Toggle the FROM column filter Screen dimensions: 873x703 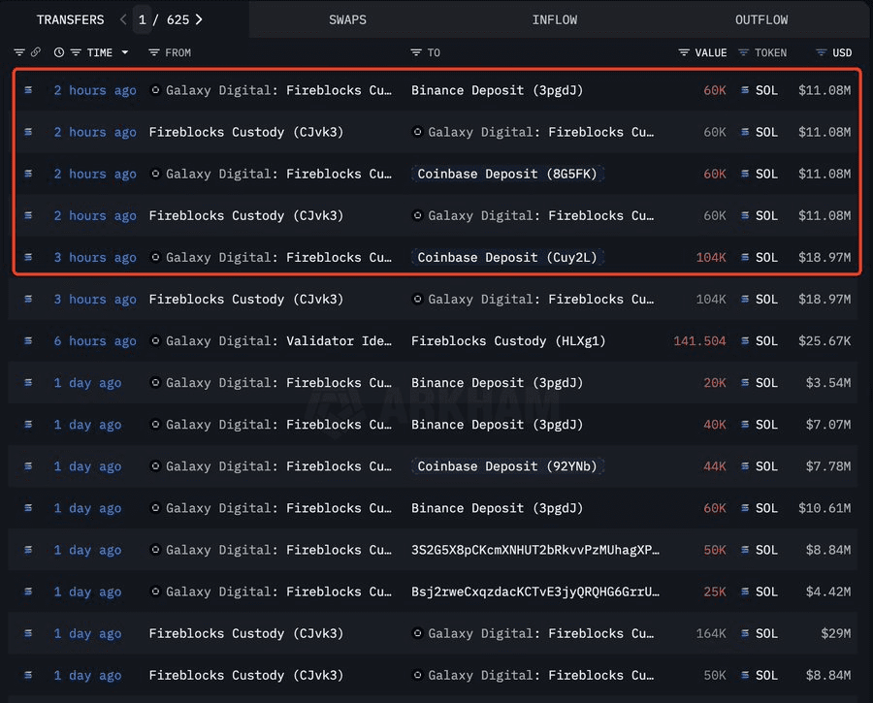[154, 52]
